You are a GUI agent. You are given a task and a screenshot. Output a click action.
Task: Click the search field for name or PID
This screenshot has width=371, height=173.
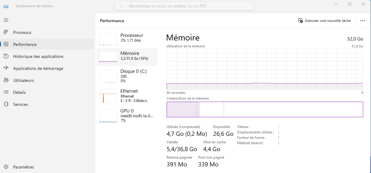tap(184, 6)
